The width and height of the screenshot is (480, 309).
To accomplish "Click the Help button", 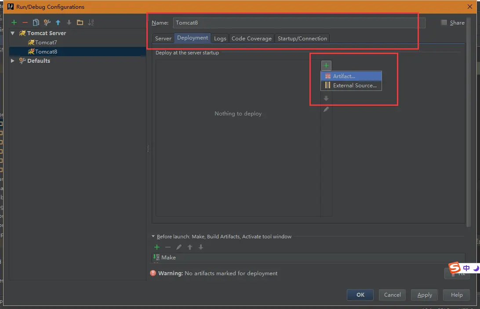I will (457, 295).
